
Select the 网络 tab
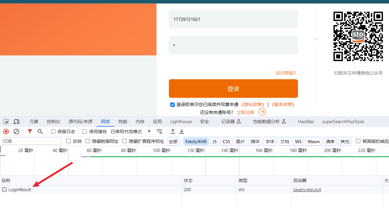pyautogui.click(x=106, y=122)
